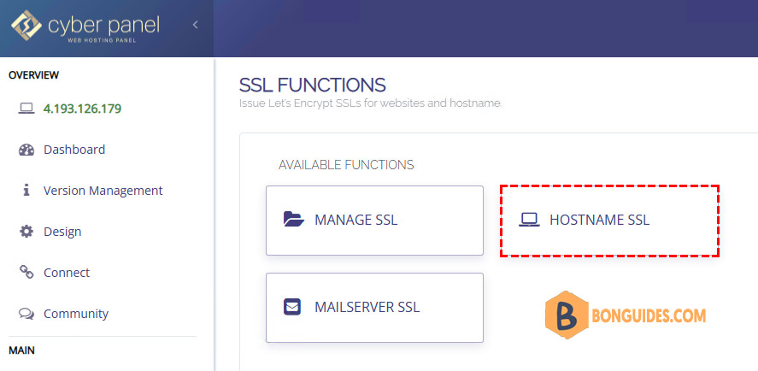Click the cyber panel title text
Image resolution: width=758 pixels, height=371 pixels.
[x=103, y=24]
